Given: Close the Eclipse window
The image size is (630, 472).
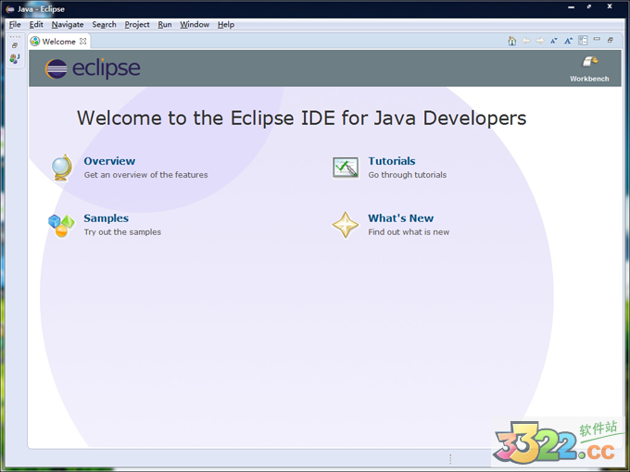Looking at the screenshot, I should coord(610,6).
